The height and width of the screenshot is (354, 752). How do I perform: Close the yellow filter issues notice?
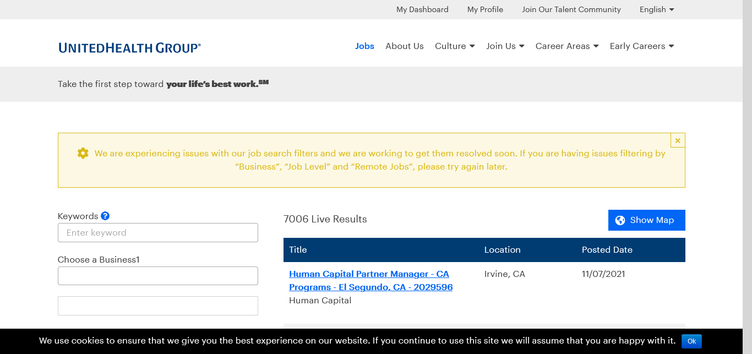pyautogui.click(x=678, y=140)
